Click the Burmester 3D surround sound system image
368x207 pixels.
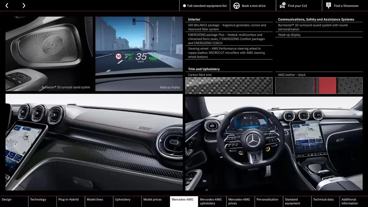point(49,53)
